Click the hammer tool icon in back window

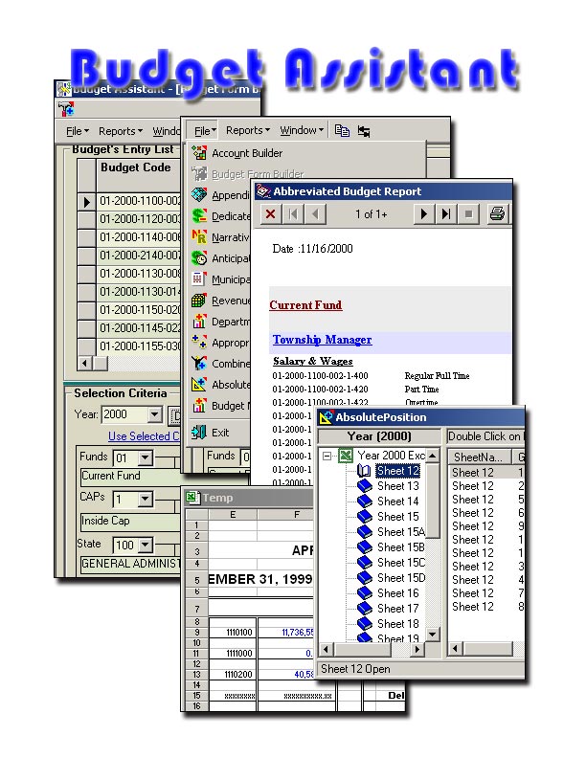tap(66, 109)
